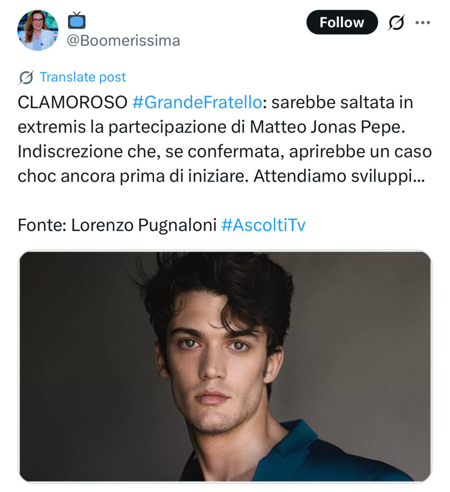This screenshot has width=450, height=492.
Task: Click the name Lorenzo Pugnaloni
Action: click(x=144, y=225)
